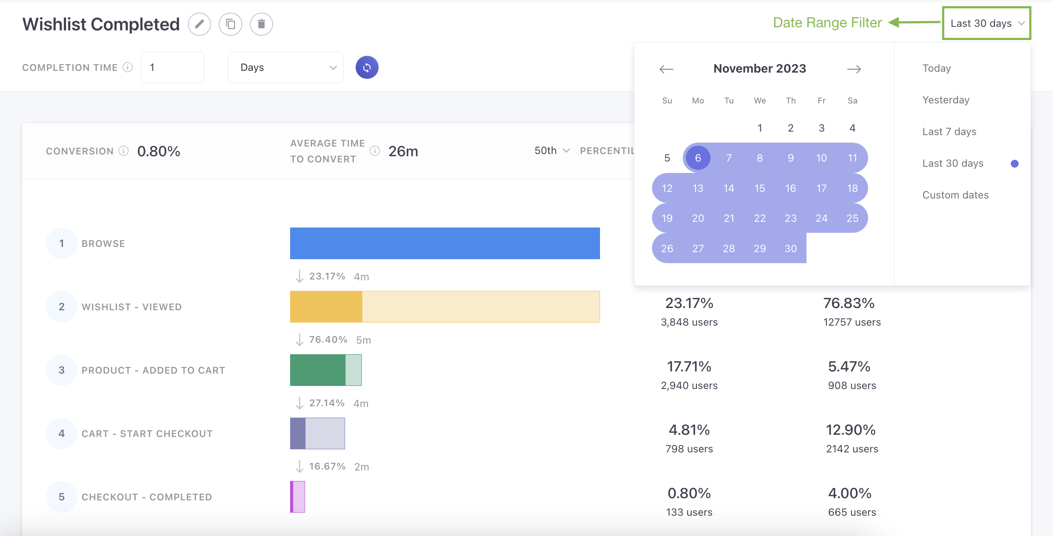
Task: Click the 3,848 users value
Action: pyautogui.click(x=689, y=322)
